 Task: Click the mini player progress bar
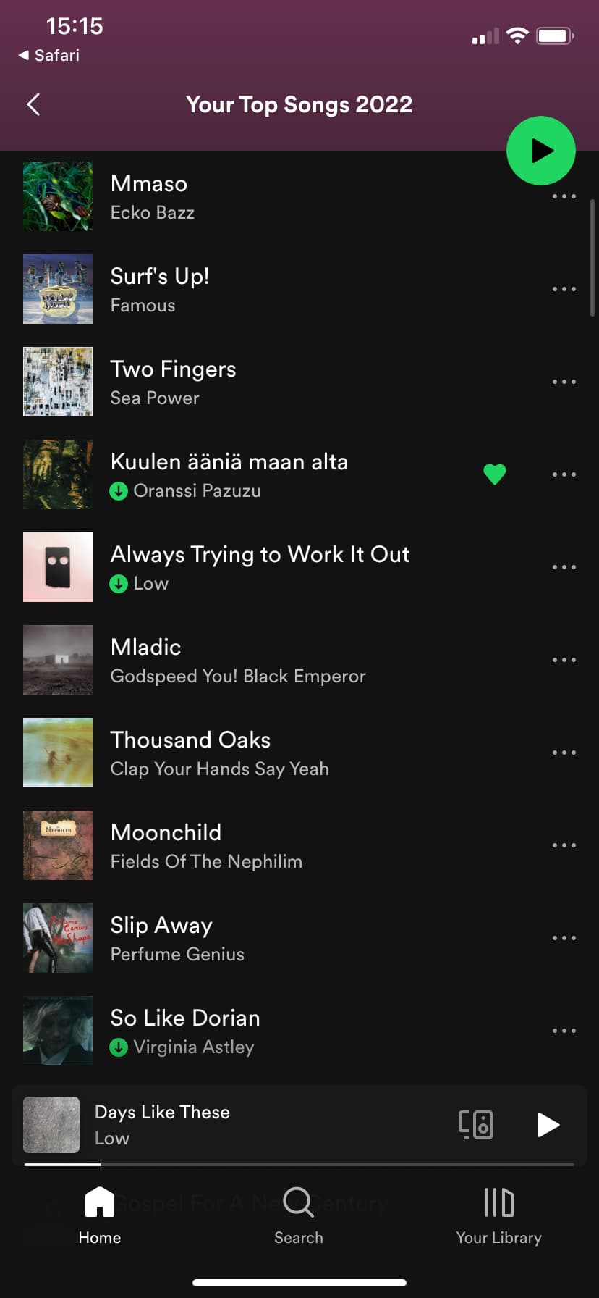click(x=299, y=1164)
